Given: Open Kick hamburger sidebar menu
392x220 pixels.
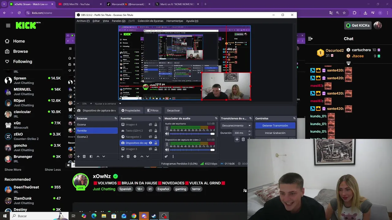Looking at the screenshot, I should (8, 25).
